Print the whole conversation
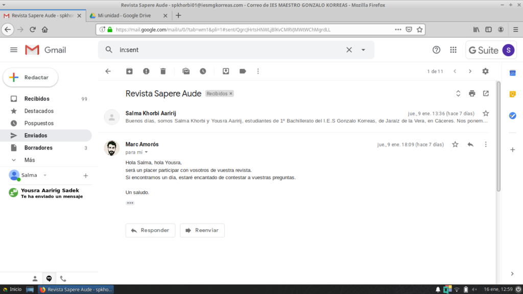523x294 pixels. tap(472, 93)
